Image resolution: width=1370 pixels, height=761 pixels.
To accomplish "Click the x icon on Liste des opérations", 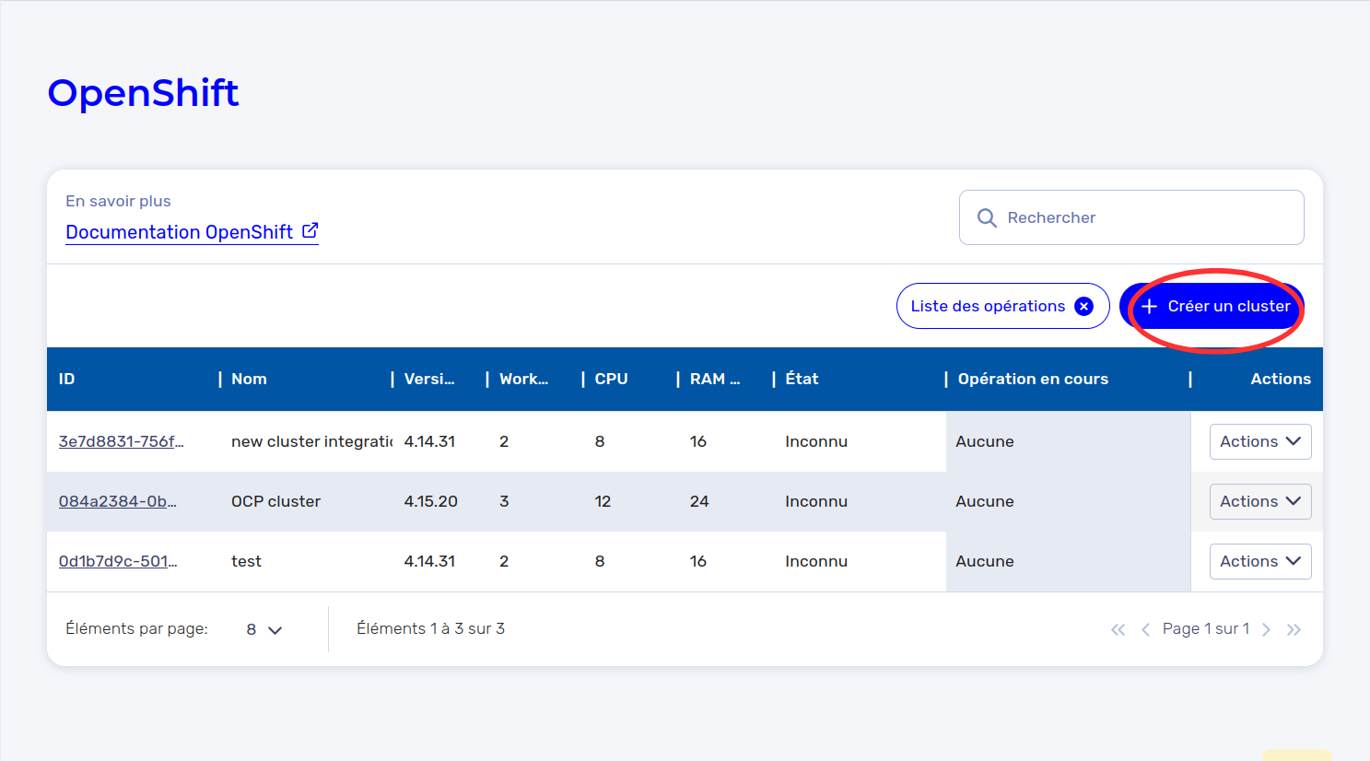I will (x=1084, y=307).
